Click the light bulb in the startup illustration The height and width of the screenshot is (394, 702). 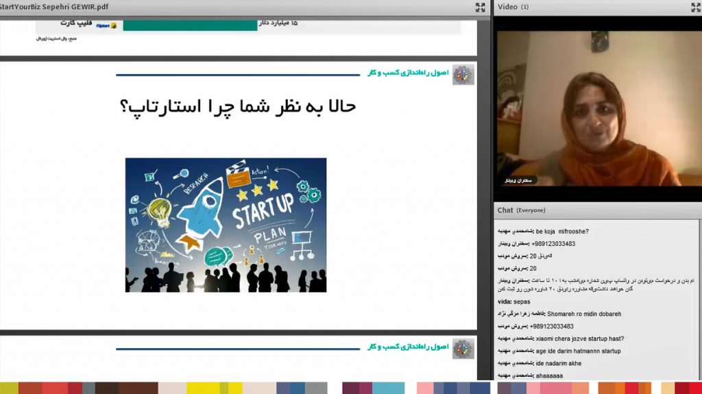[x=160, y=212]
